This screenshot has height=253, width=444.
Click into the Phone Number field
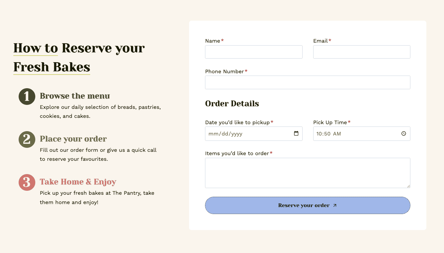tap(308, 82)
